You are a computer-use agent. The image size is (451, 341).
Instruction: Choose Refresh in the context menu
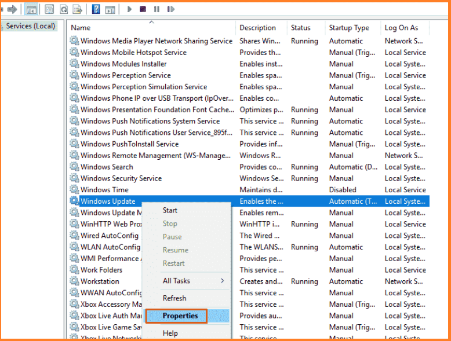pos(174,298)
